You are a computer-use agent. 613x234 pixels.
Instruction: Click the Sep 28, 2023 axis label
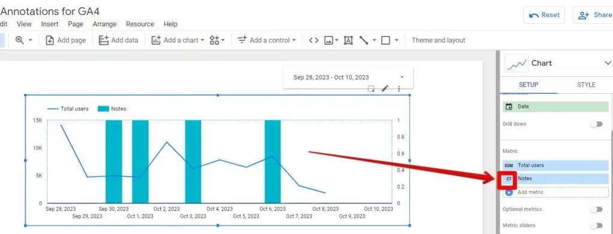click(x=60, y=209)
